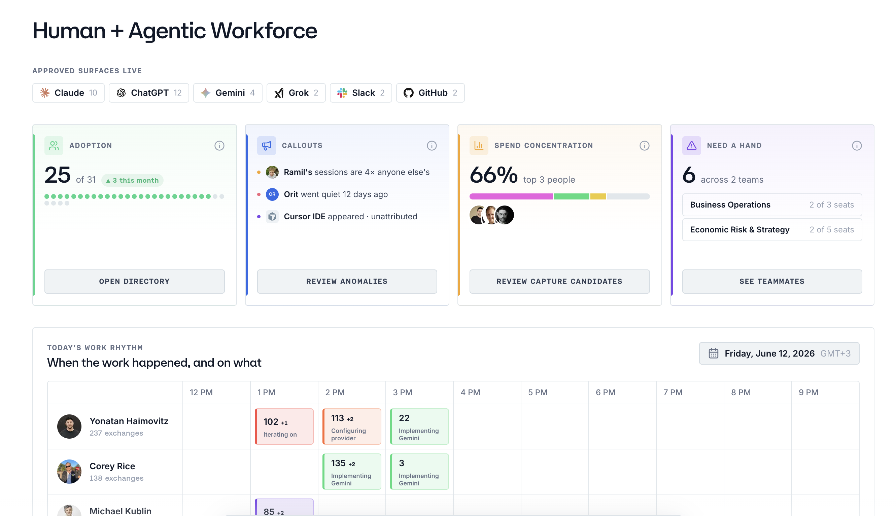Open the Callouts info icon
The image size is (896, 516).
coord(432,146)
